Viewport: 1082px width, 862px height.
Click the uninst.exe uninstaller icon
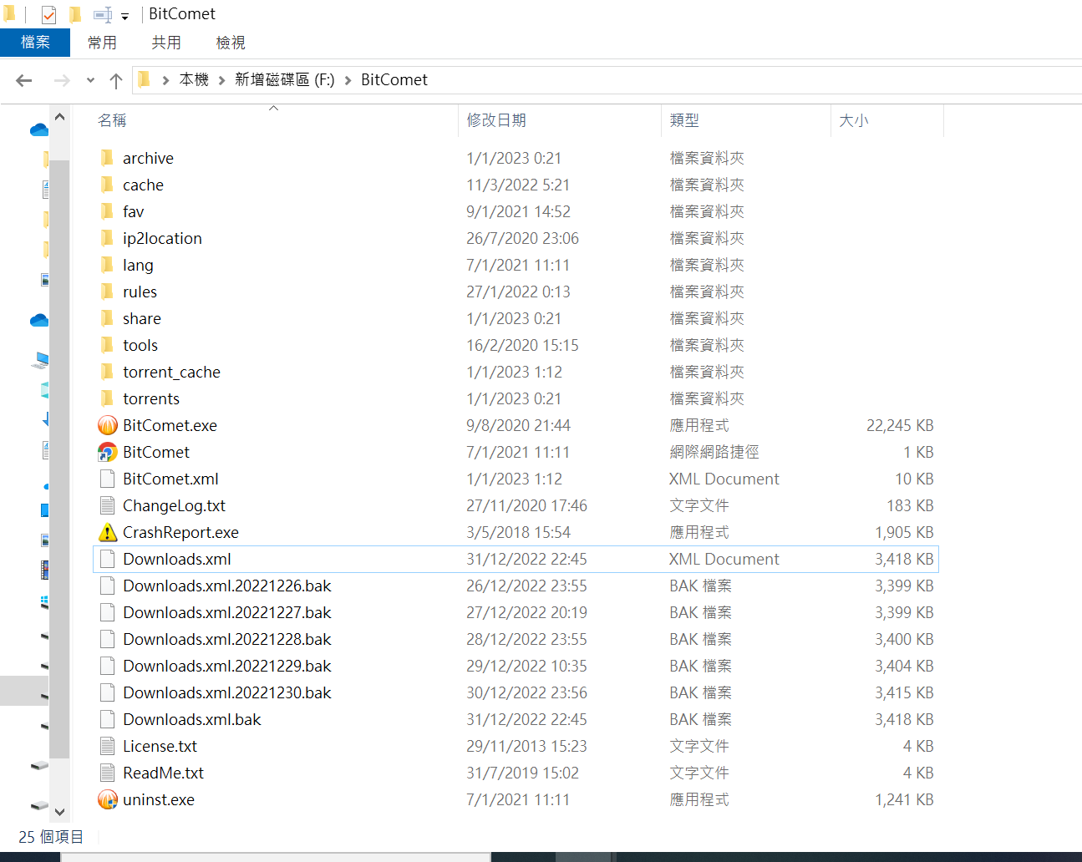point(107,799)
